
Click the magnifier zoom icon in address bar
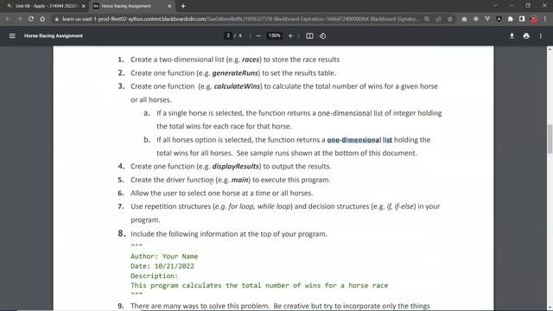tap(427, 19)
